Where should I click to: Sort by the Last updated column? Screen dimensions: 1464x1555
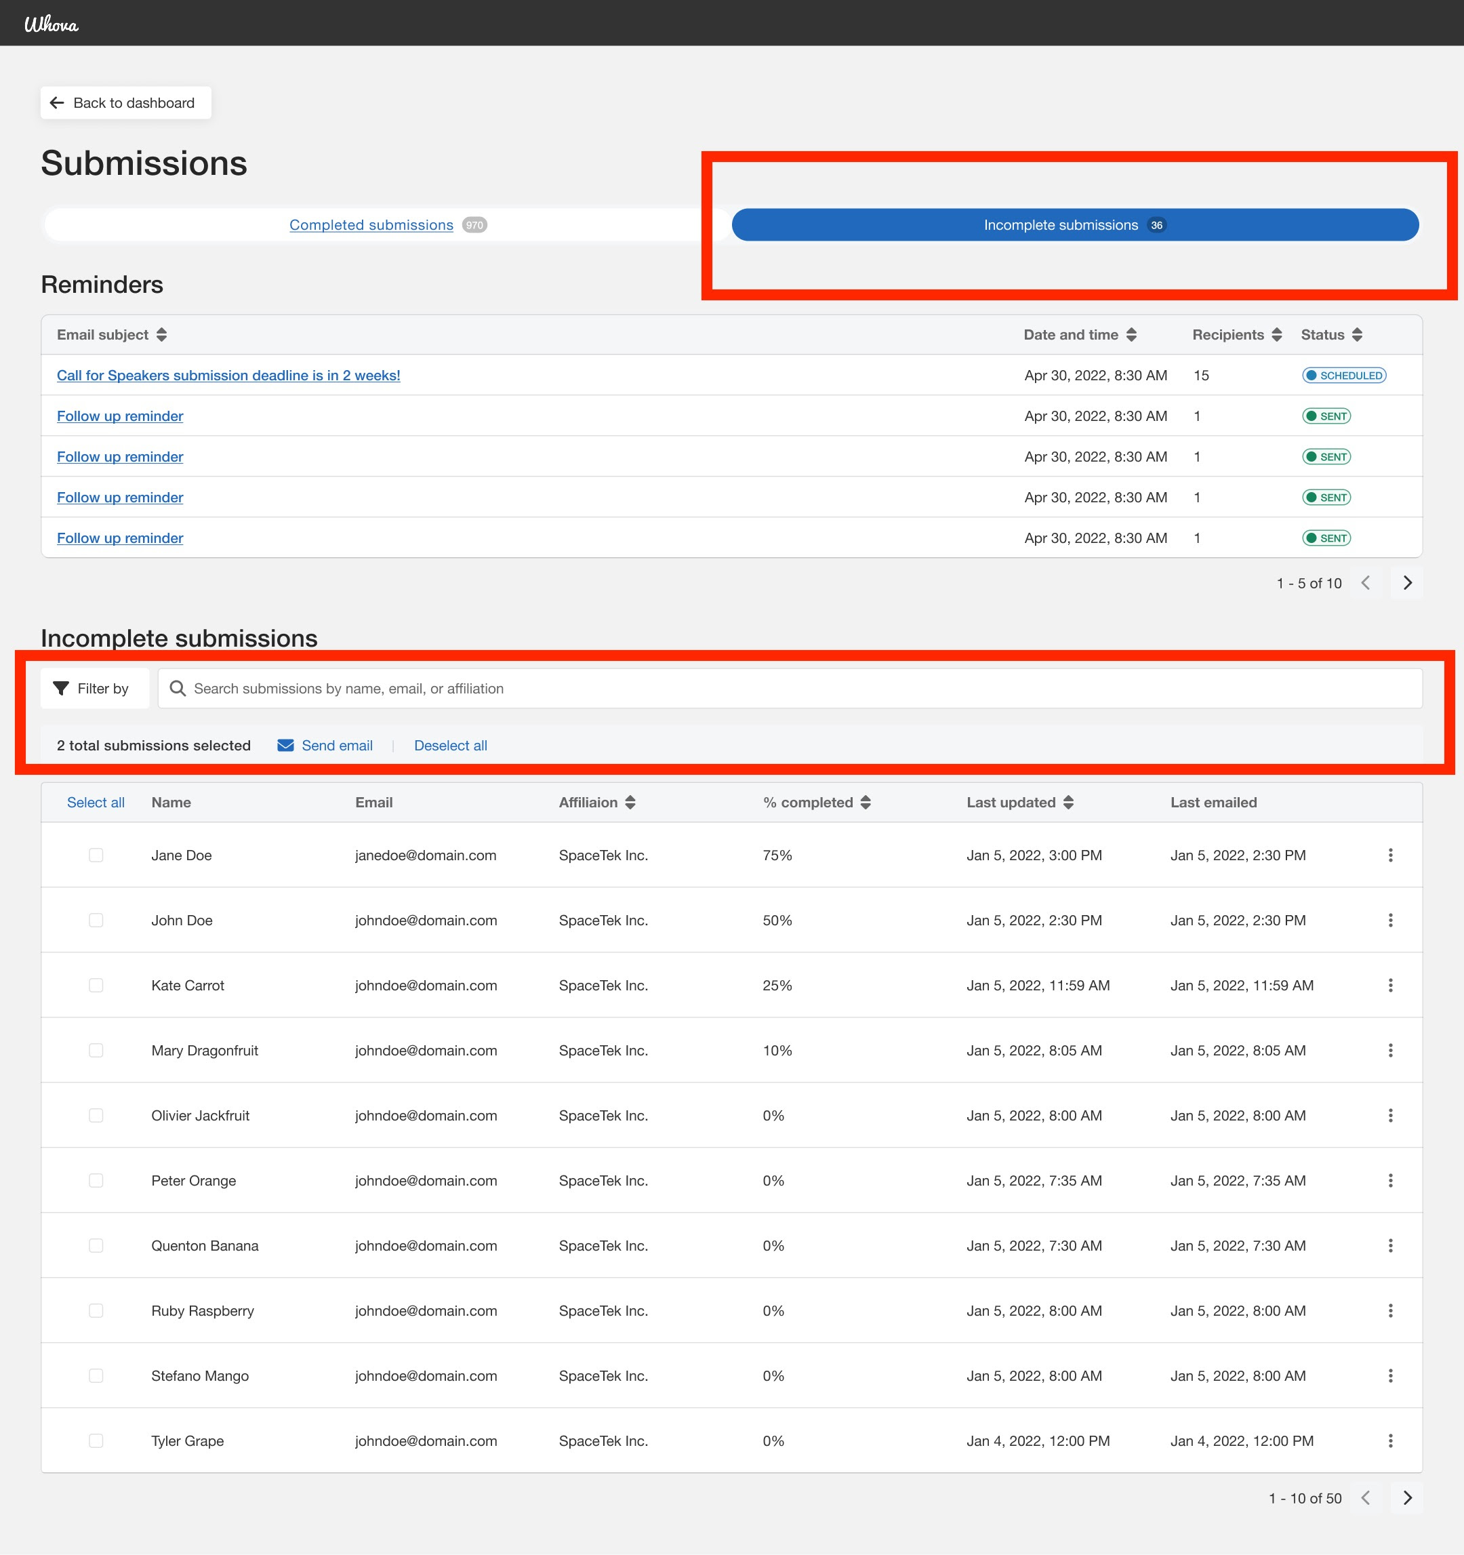point(1070,802)
